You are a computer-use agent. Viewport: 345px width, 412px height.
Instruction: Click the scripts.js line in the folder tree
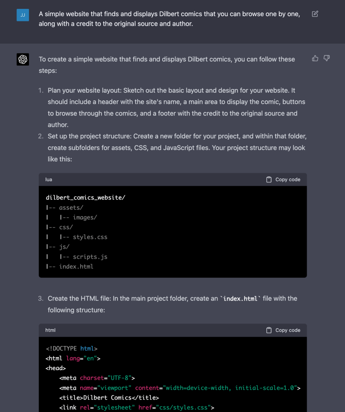point(90,257)
